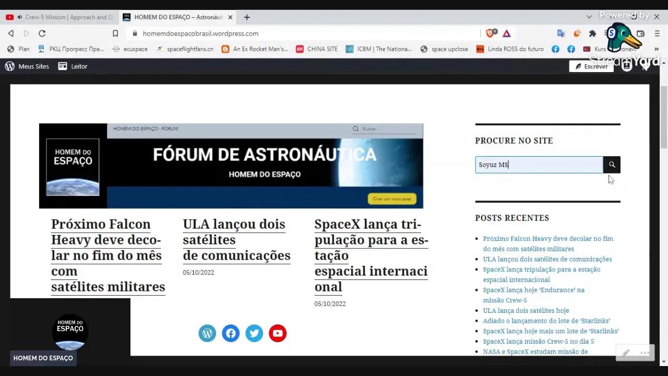
Task: Open recent post Próximo Falcon Heavy deve decolar
Action: [x=548, y=244]
